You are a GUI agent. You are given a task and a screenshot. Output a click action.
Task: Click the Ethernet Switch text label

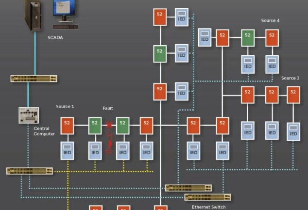pyautogui.click(x=208, y=207)
